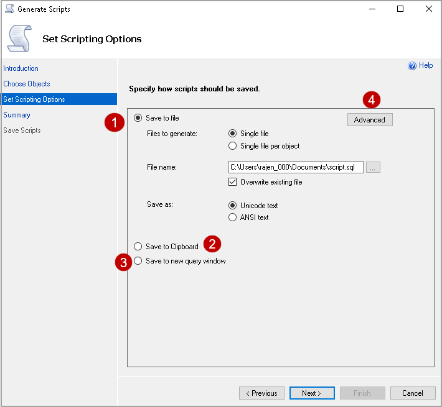
Task: Click in the File name path field
Action: click(x=296, y=167)
